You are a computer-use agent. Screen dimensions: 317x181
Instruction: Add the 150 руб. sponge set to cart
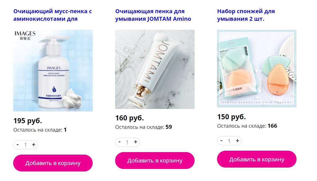pyautogui.click(x=257, y=159)
